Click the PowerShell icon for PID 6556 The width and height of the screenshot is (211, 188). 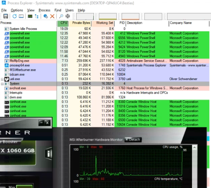[x=7, y=38]
